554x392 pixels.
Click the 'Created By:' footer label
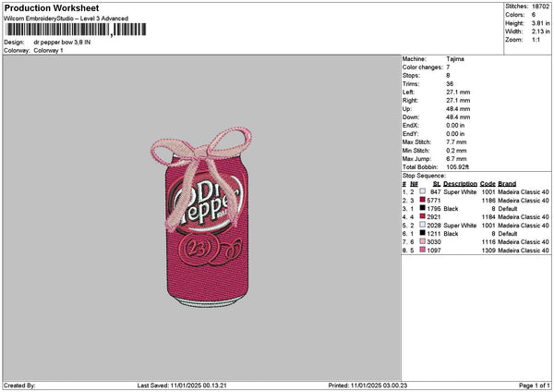pyautogui.click(x=19, y=386)
